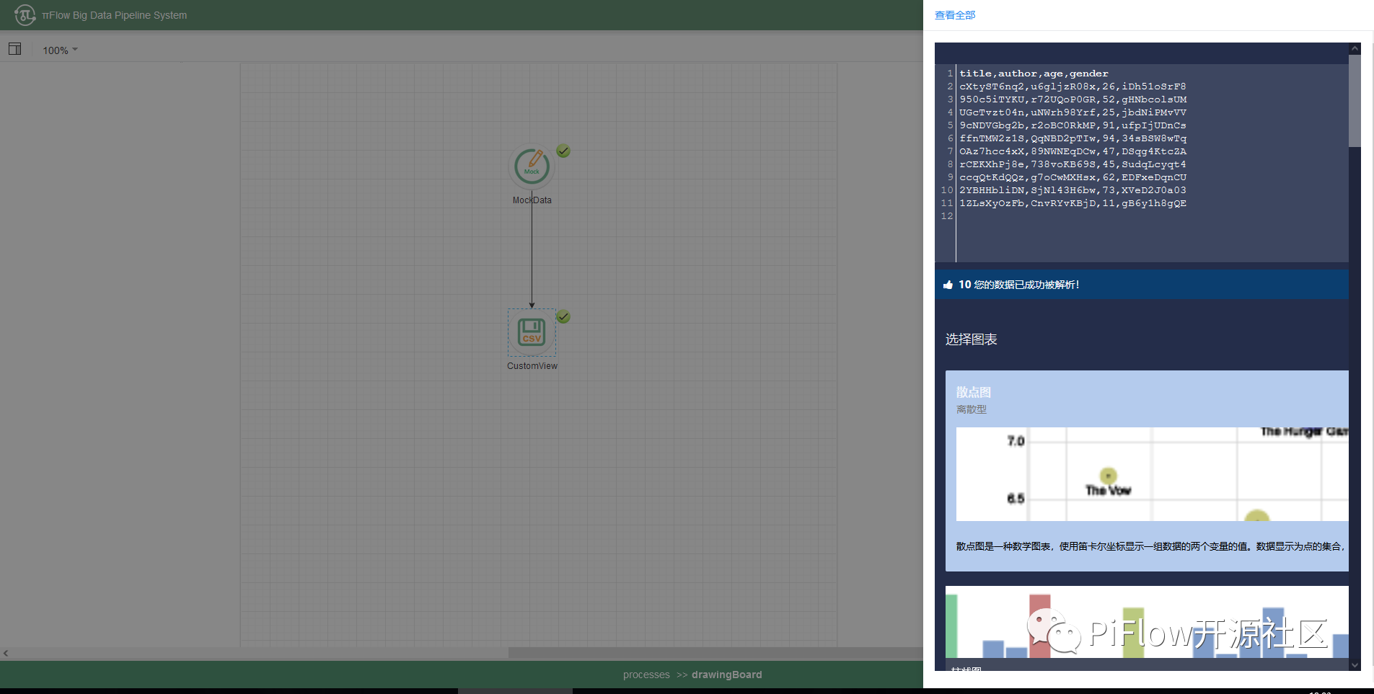
Task: Place cursor in the CSV header line
Action: point(1033,74)
